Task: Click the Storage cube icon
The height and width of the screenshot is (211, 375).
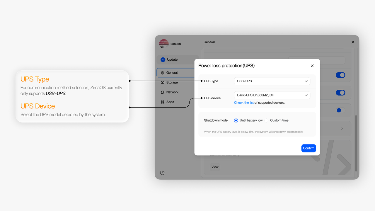Action: click(x=163, y=83)
